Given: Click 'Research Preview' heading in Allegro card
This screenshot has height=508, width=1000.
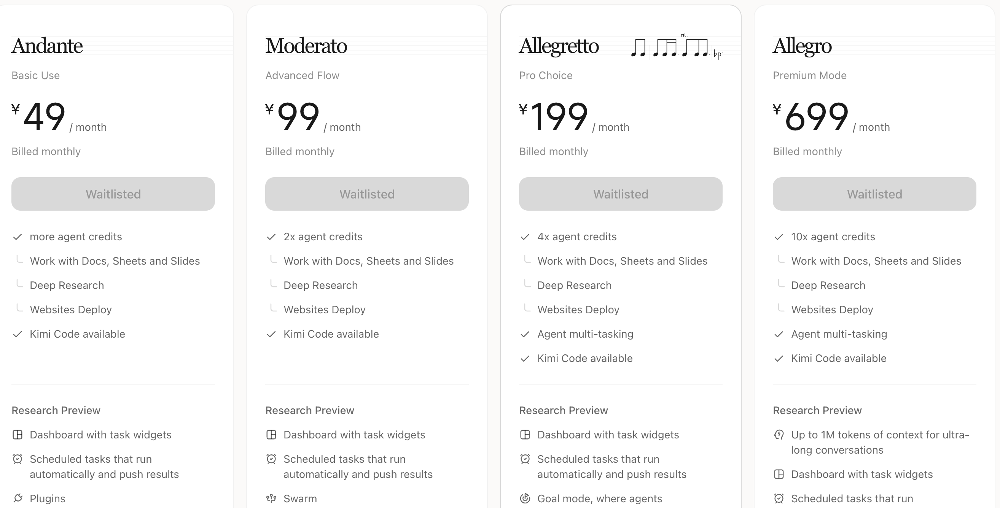Looking at the screenshot, I should 817,410.
